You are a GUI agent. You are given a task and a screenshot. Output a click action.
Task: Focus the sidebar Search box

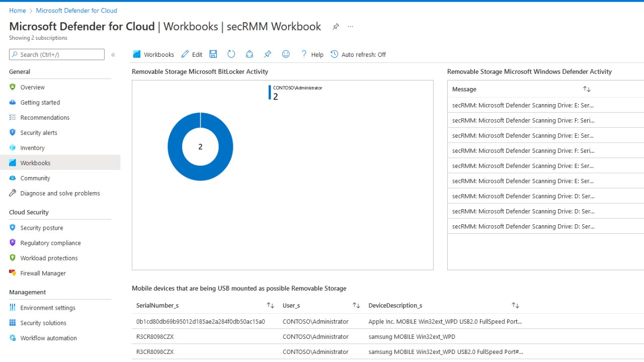57,54
